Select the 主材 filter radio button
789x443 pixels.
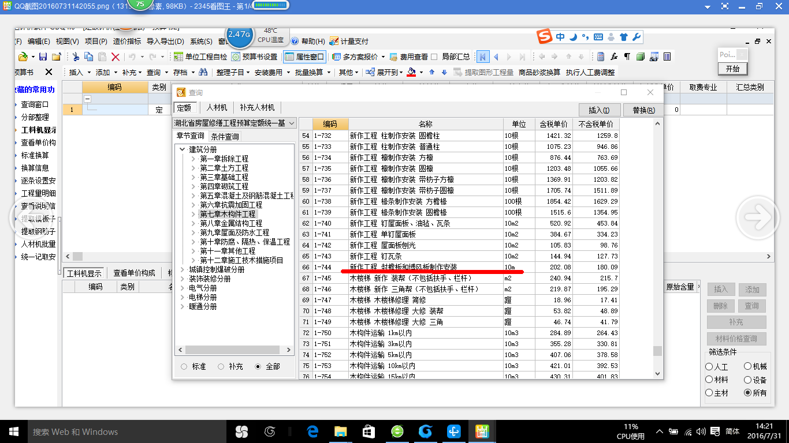click(x=709, y=393)
